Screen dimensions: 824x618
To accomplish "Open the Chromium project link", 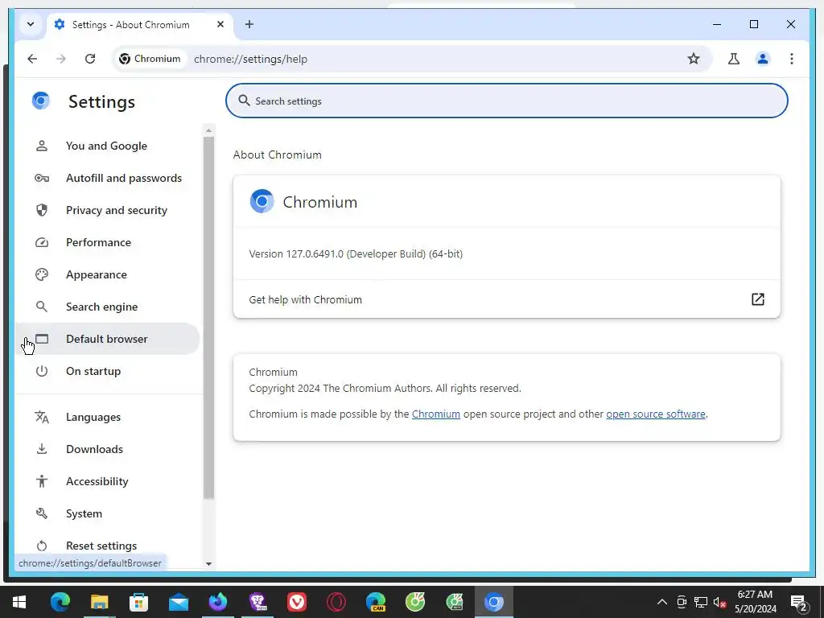I will point(435,414).
